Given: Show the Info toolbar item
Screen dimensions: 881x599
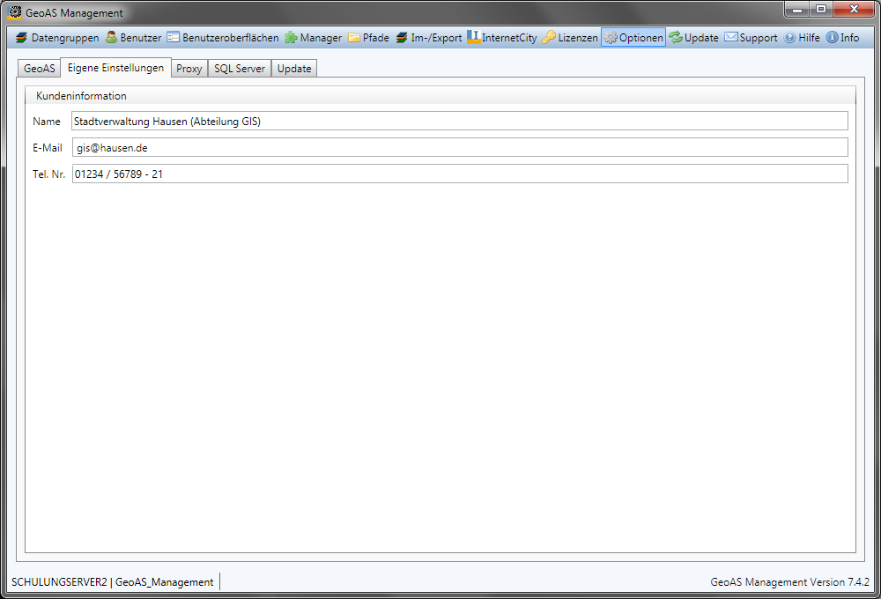Looking at the screenshot, I should [x=832, y=38].
